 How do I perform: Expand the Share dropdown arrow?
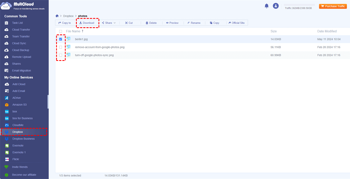point(115,23)
